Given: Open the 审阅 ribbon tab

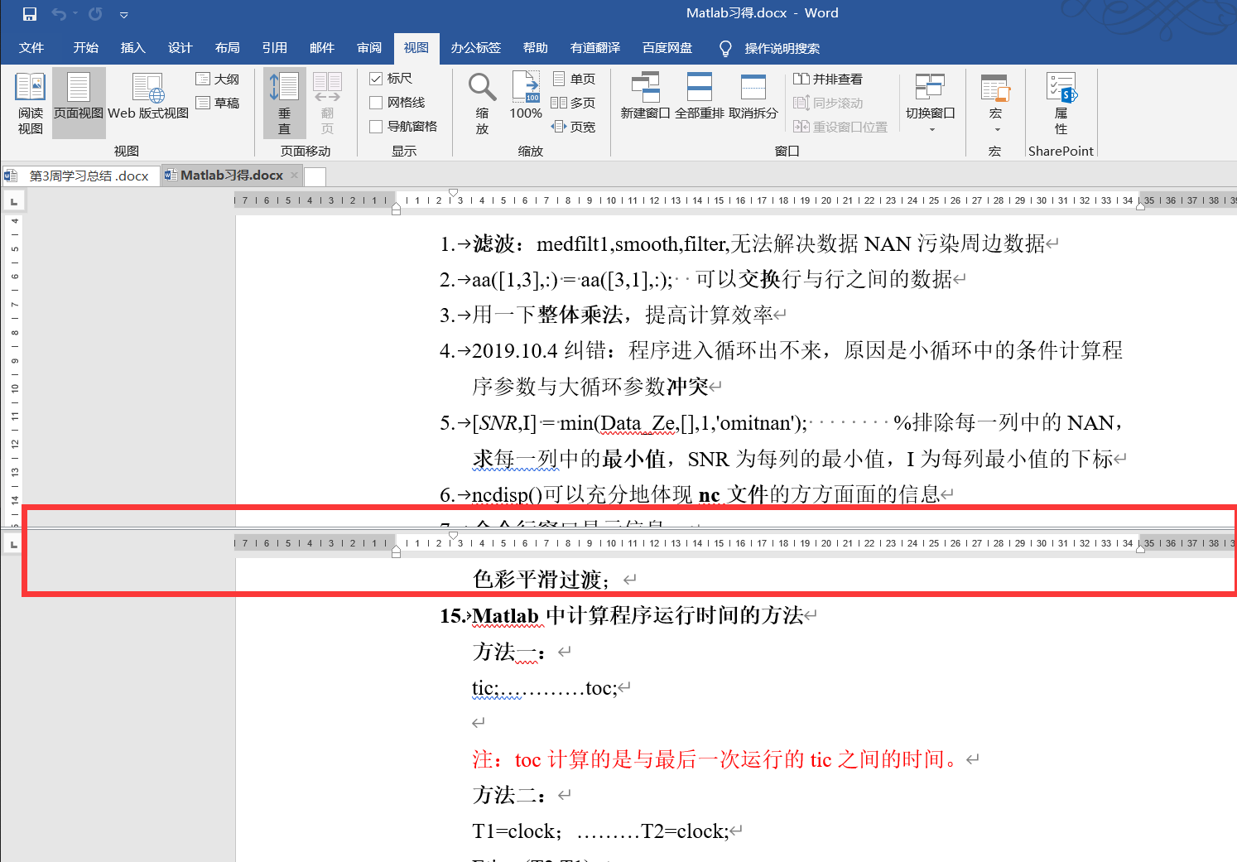Looking at the screenshot, I should point(369,48).
